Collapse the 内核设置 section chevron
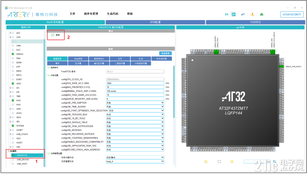The width and height of the screenshot is (307, 174). pos(49,75)
